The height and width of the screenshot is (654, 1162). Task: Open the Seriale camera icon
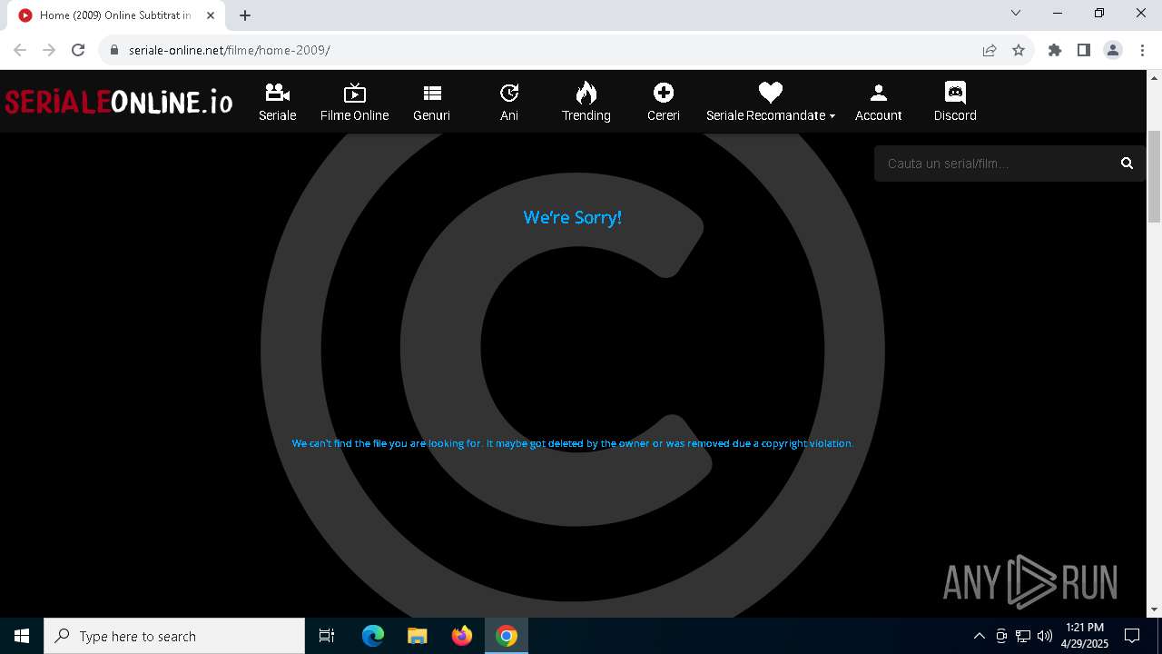277,93
